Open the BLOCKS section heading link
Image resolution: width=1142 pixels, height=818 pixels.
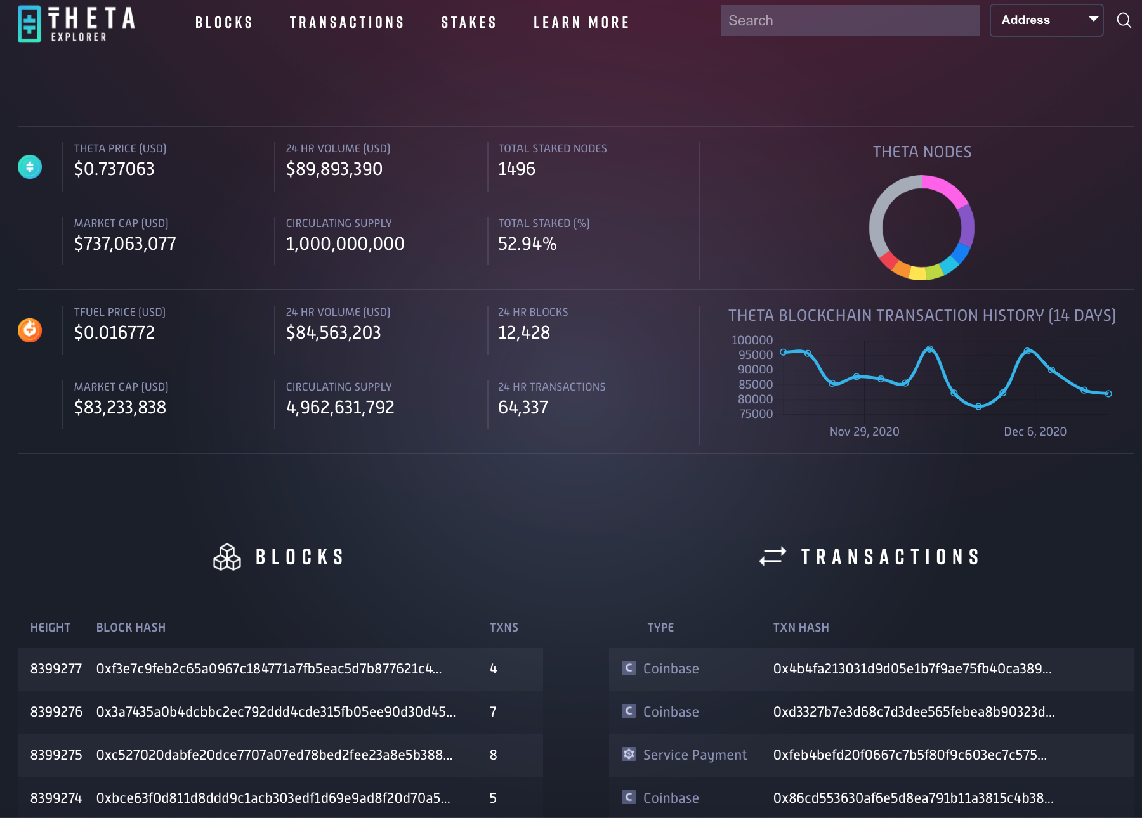coord(300,557)
